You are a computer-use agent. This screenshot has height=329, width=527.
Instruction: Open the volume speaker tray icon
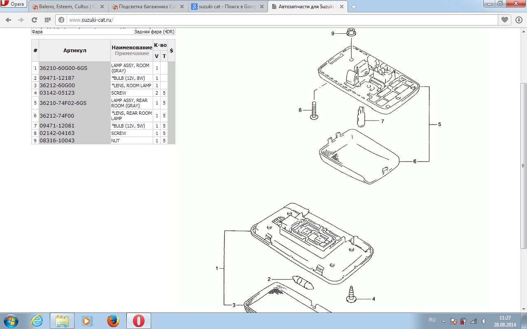click(483, 321)
